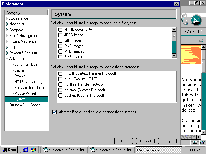The height and width of the screenshot is (154, 206).
Task: Expand the Appearance category
Action: click(x=7, y=18)
